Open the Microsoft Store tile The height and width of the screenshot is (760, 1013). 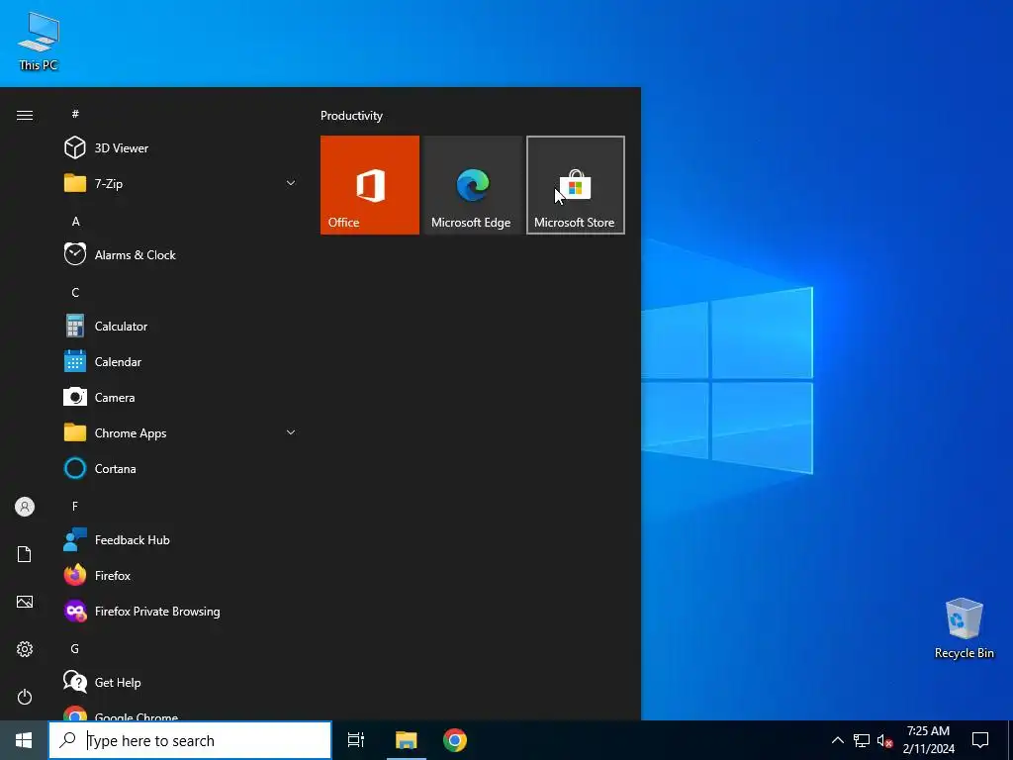tap(575, 185)
